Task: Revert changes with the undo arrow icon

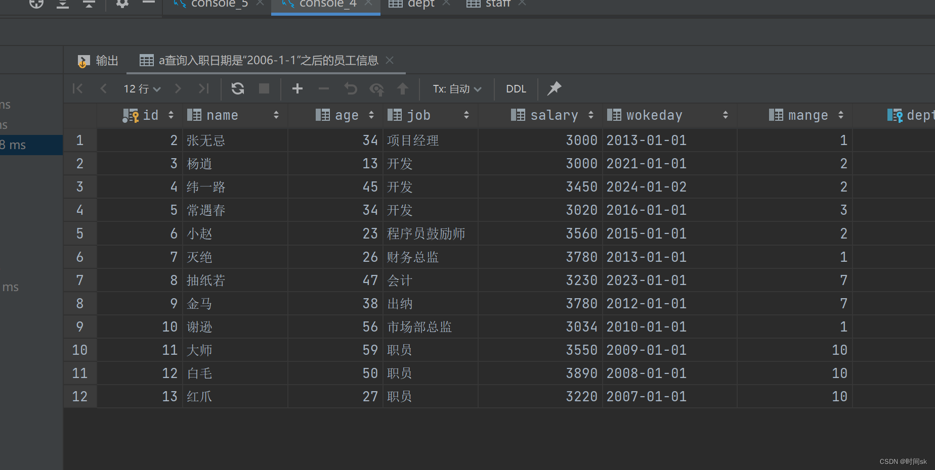Action: [x=350, y=89]
